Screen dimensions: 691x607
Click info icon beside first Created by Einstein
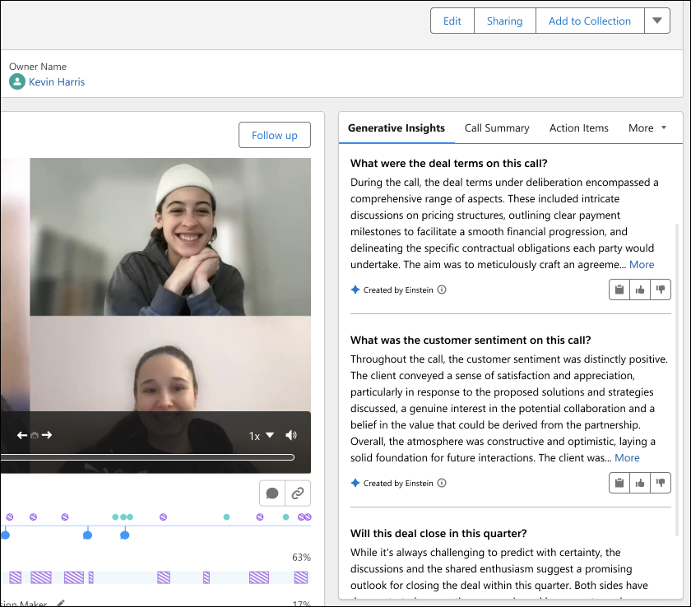tap(442, 290)
